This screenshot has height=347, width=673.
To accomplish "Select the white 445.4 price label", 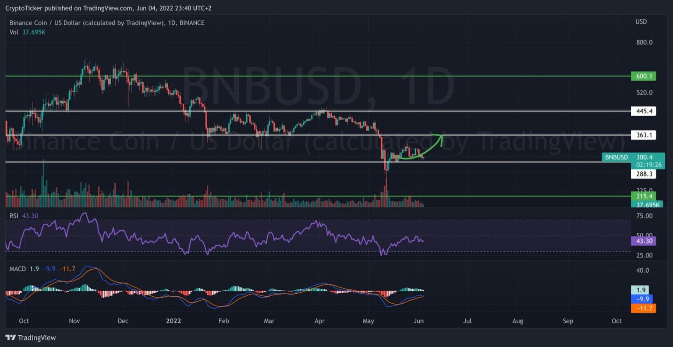I will [x=644, y=111].
